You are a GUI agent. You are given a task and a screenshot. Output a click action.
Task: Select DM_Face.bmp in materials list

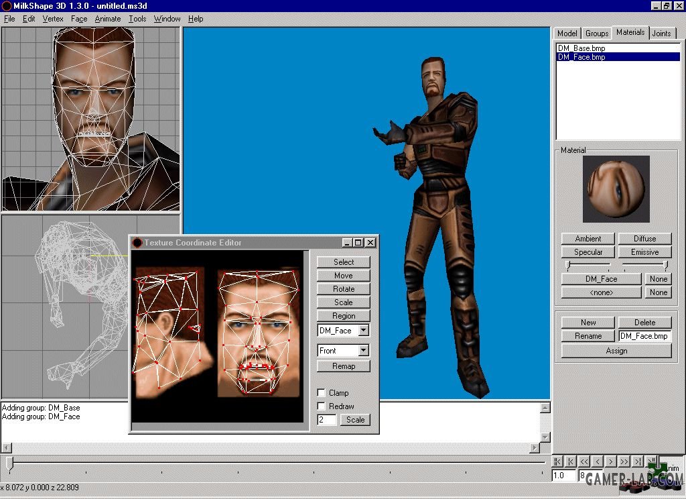pyautogui.click(x=618, y=57)
